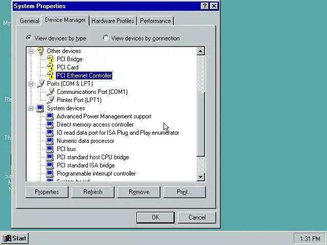This screenshot has width=327, height=245.
Task: Click the device list scrollbar thumb
Action: (x=201, y=124)
